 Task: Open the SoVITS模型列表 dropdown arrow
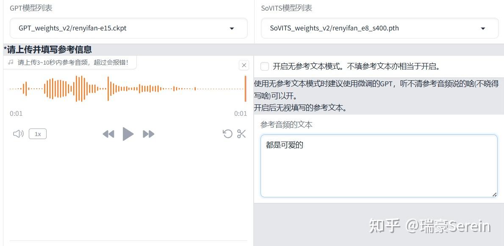pyautogui.click(x=483, y=29)
